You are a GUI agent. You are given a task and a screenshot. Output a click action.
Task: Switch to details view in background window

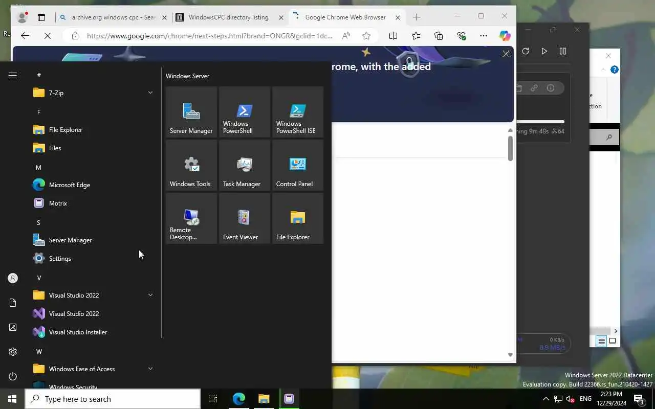[602, 341]
